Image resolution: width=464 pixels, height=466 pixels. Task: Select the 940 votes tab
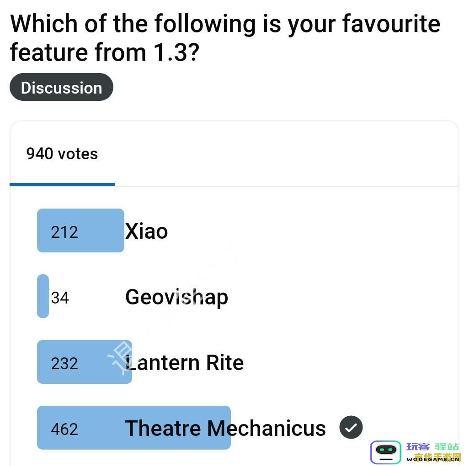[62, 154]
